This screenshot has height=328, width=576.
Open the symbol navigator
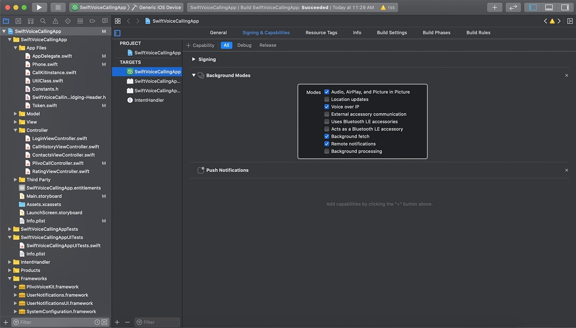click(30, 21)
